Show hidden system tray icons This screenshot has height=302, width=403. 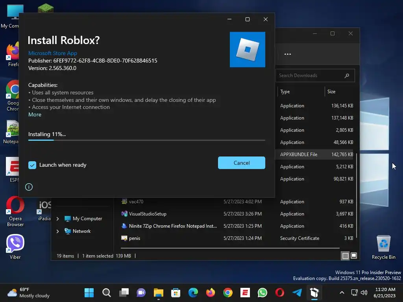click(x=342, y=293)
